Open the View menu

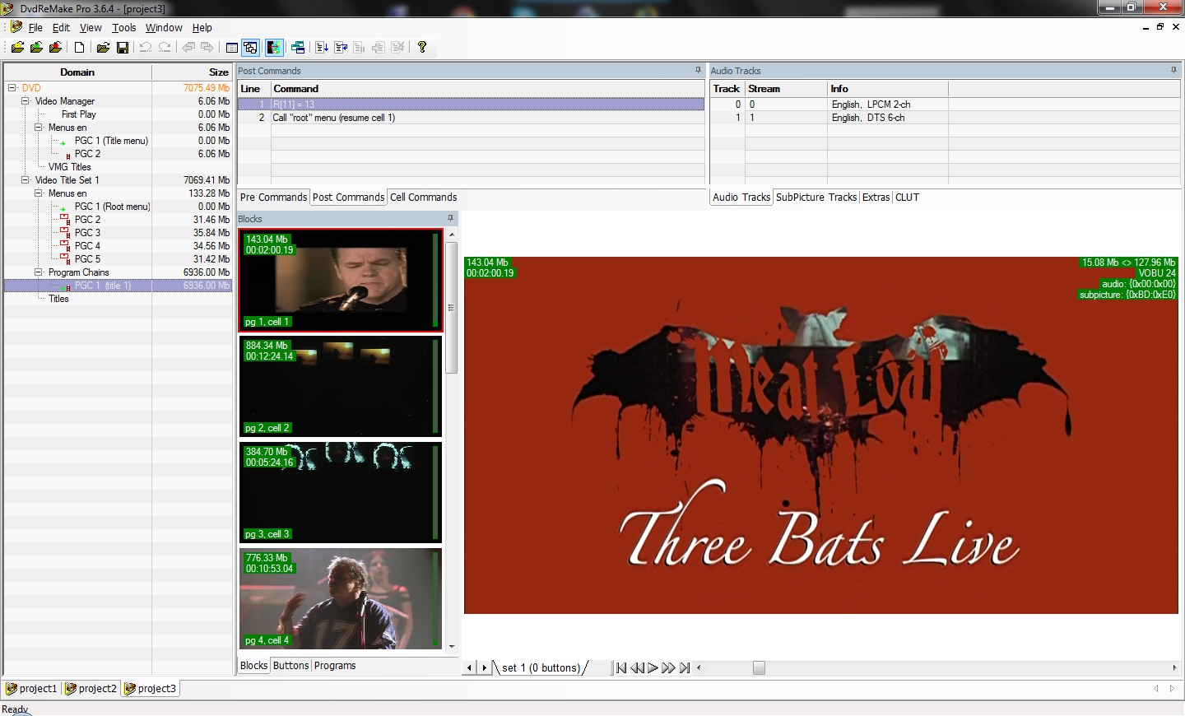[x=91, y=27]
